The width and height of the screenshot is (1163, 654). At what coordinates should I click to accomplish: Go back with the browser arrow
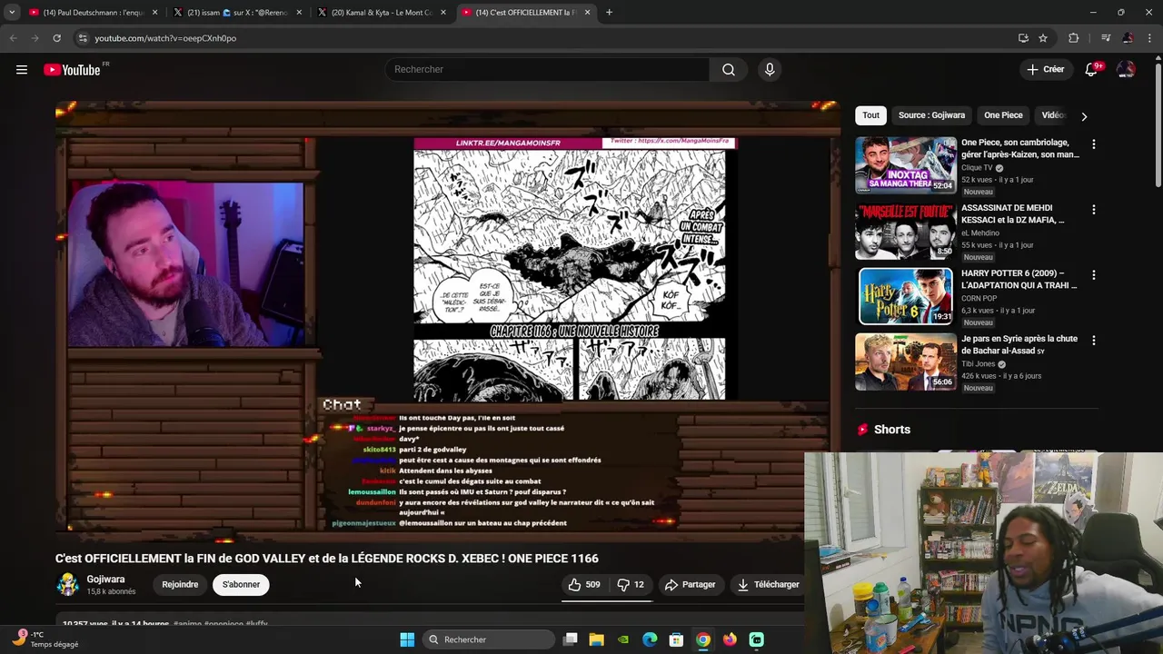click(x=13, y=38)
